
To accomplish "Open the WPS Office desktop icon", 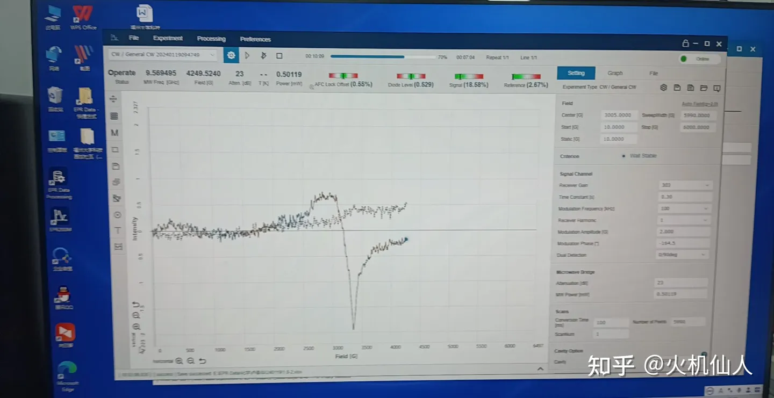I will coord(83,17).
